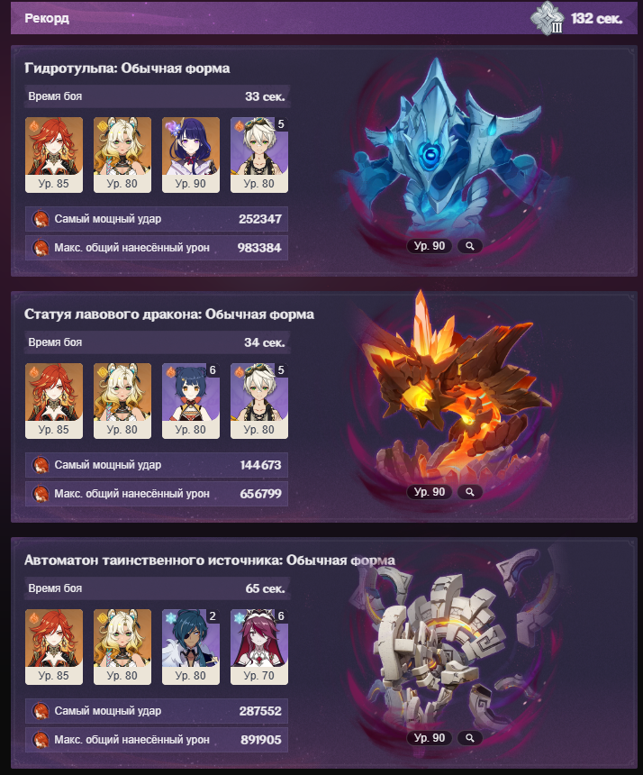Click character icon beside damage total 983384

pos(41,248)
